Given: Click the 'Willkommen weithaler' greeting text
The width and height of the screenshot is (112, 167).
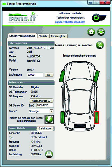Looking at the screenshot, I should click(x=70, y=13).
